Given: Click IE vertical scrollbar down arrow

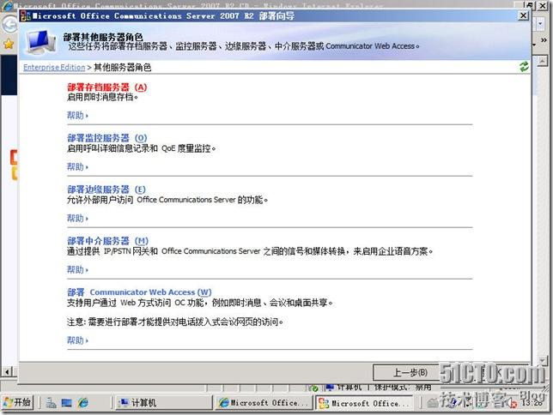Looking at the screenshot, I should click(542, 360).
